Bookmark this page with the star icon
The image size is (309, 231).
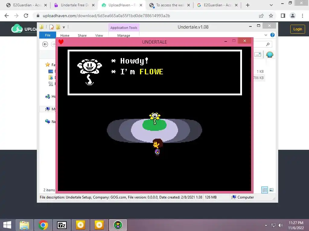(271, 16)
